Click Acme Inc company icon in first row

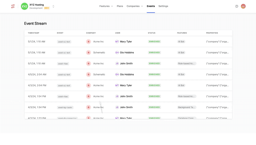[88, 42]
